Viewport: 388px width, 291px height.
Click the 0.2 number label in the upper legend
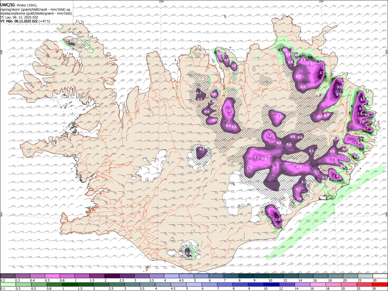(2, 280)
